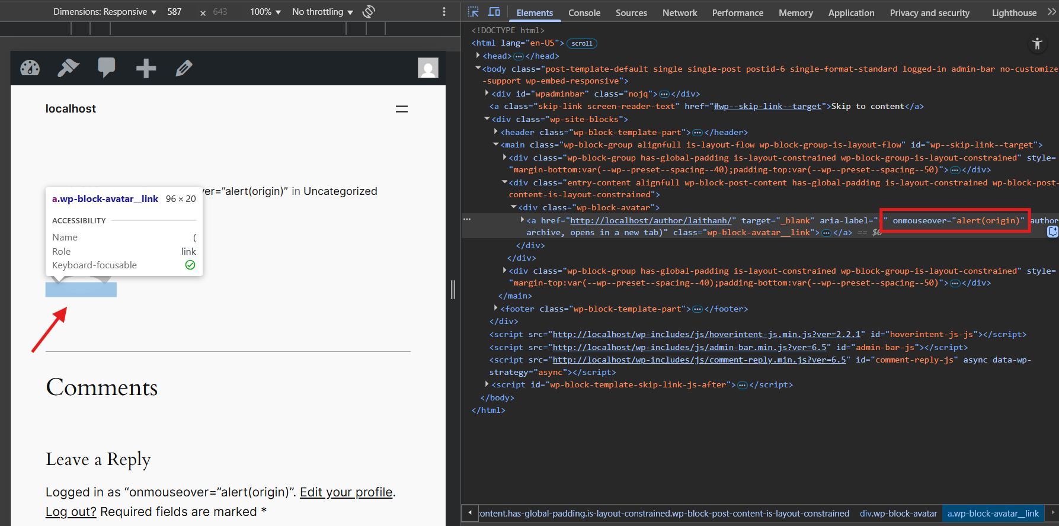Open the hoverintent-js script URL
This screenshot has height=526, width=1059.
click(x=706, y=335)
